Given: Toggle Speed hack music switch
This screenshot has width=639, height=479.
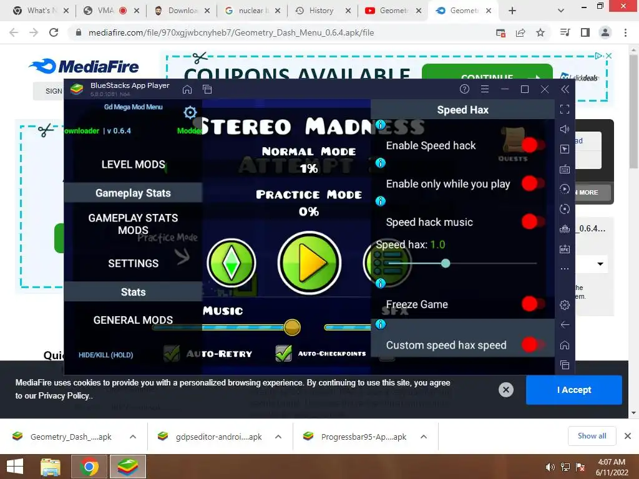Looking at the screenshot, I should tap(533, 221).
